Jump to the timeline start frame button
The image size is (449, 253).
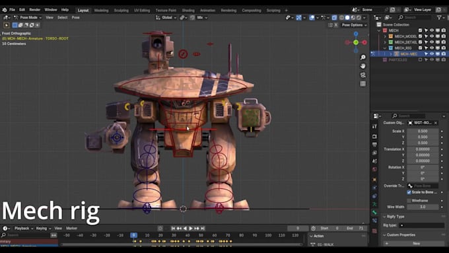click(x=173, y=229)
